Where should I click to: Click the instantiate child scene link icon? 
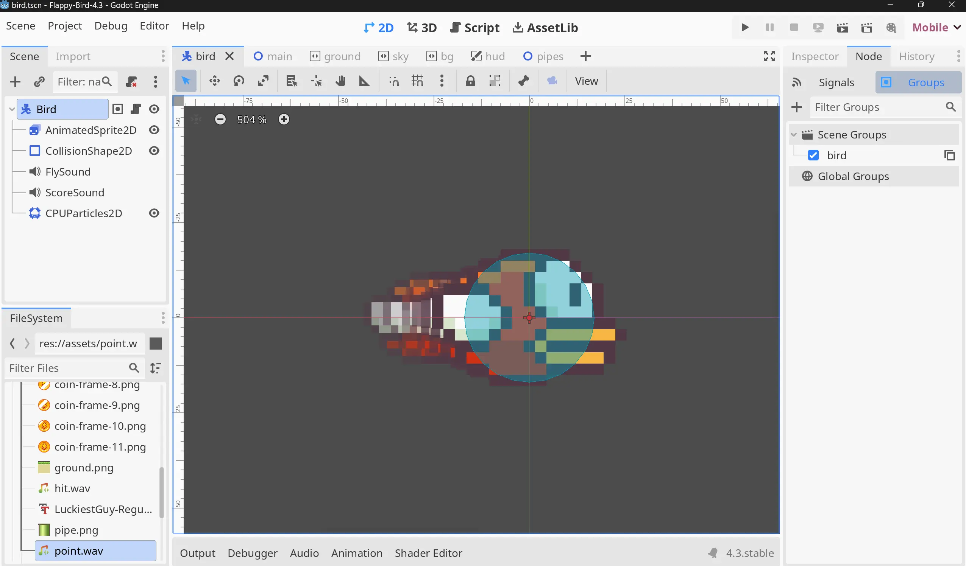(39, 82)
